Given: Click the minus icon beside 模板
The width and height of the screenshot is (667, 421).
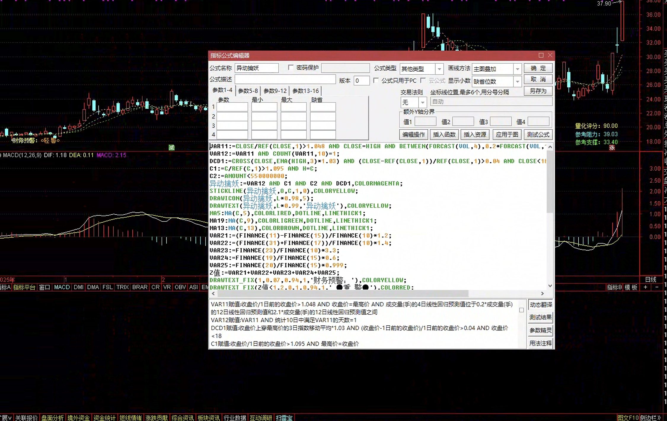Looking at the screenshot, I should [657, 287].
